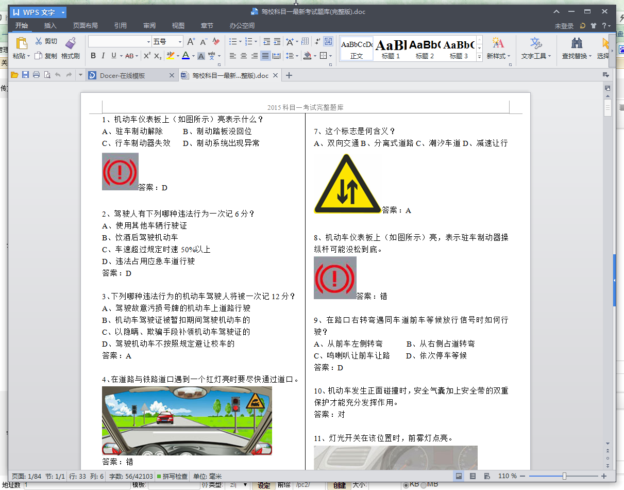Expand the styles gallery list
This screenshot has height=490, width=624.
tap(479, 57)
